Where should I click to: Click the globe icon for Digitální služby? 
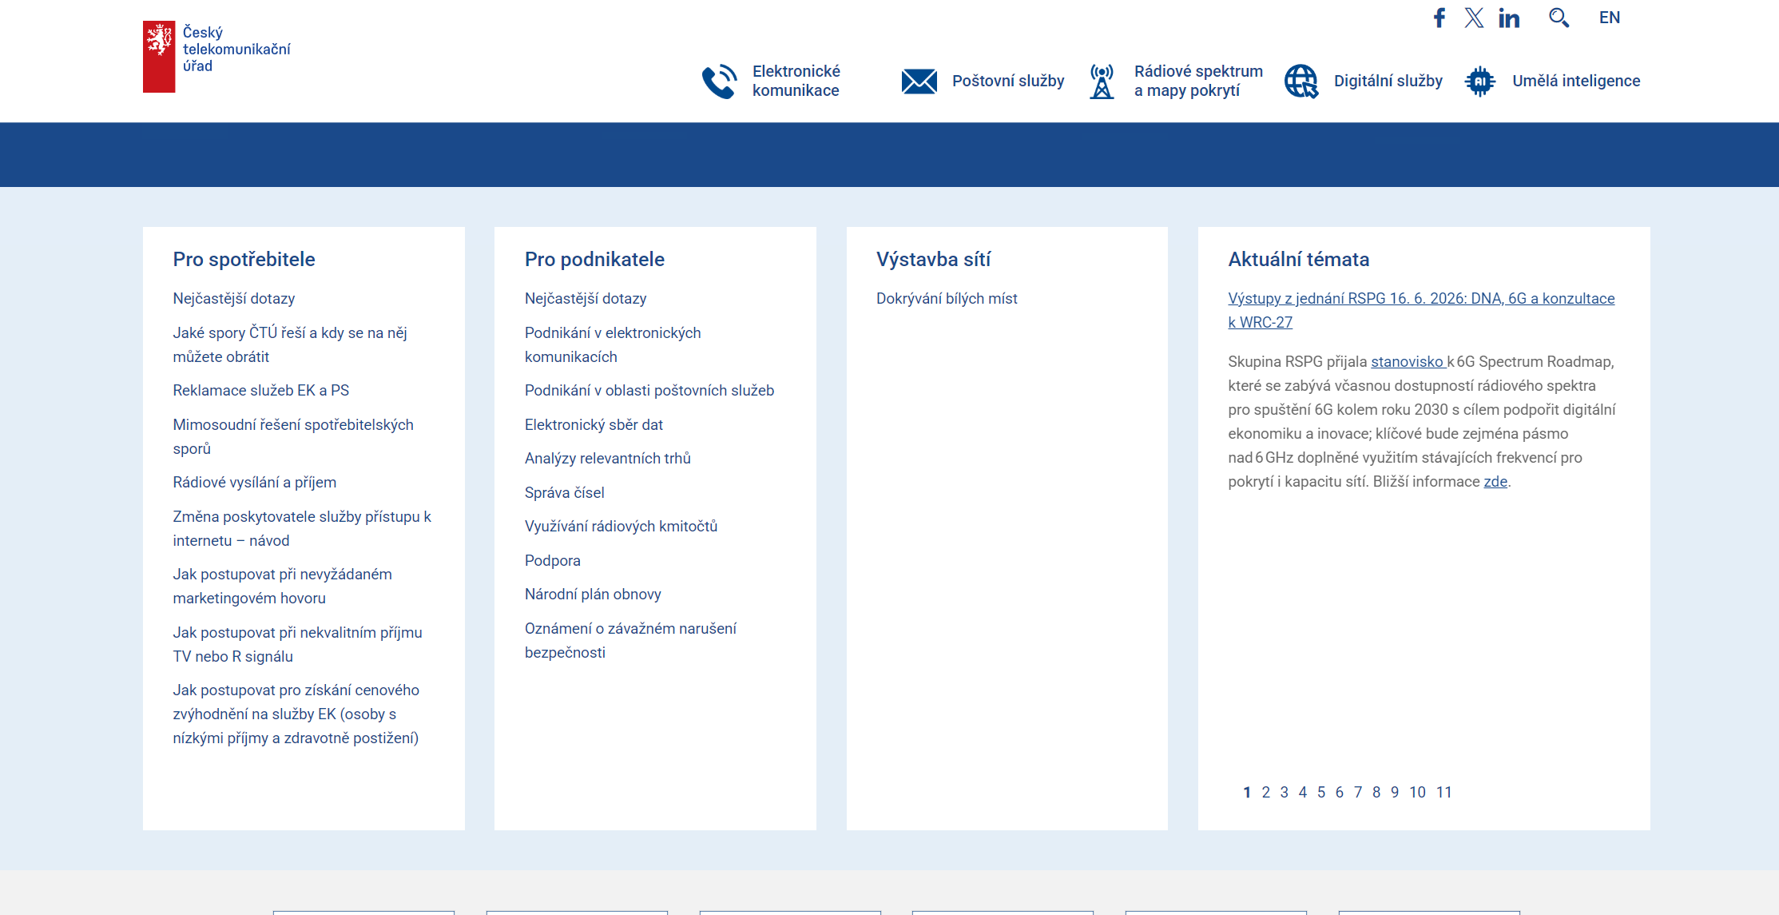pos(1301,81)
